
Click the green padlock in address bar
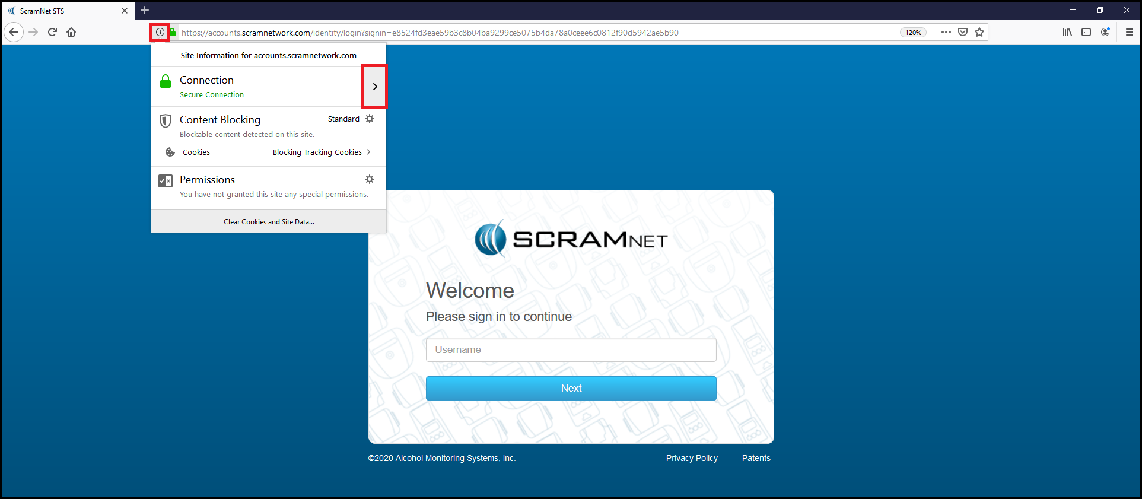tap(173, 32)
